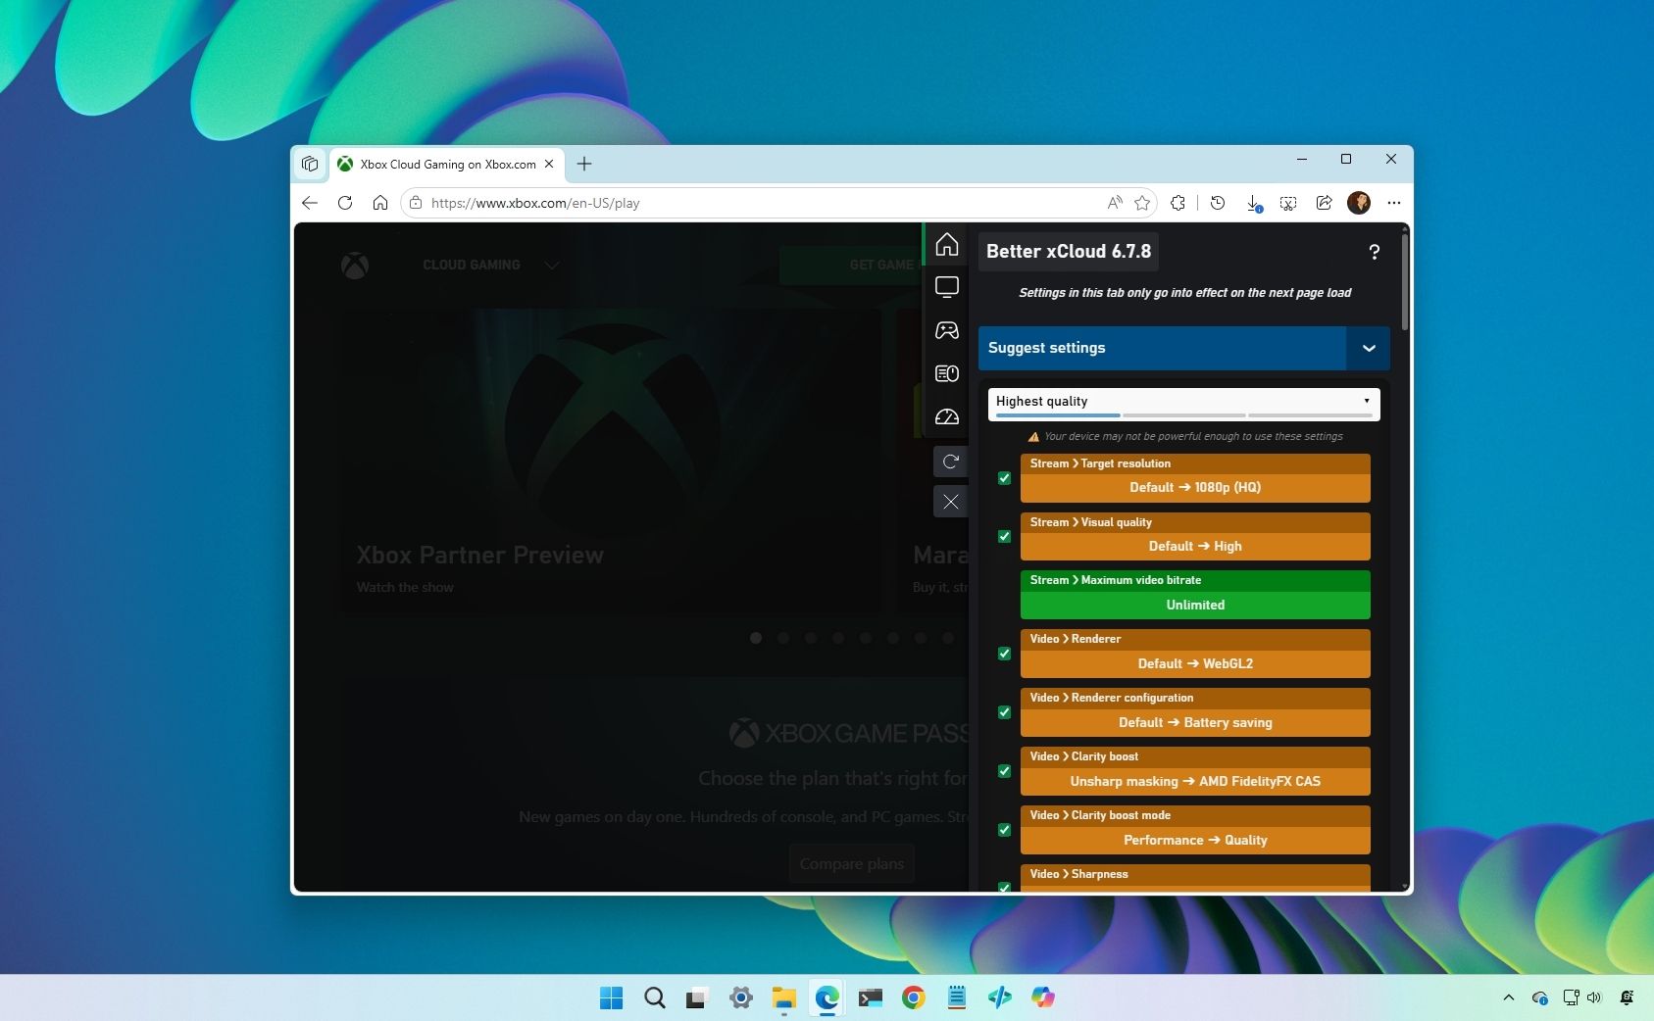
Task: Click the screenshot tool icon in Edge toolbar
Action: tap(1288, 203)
